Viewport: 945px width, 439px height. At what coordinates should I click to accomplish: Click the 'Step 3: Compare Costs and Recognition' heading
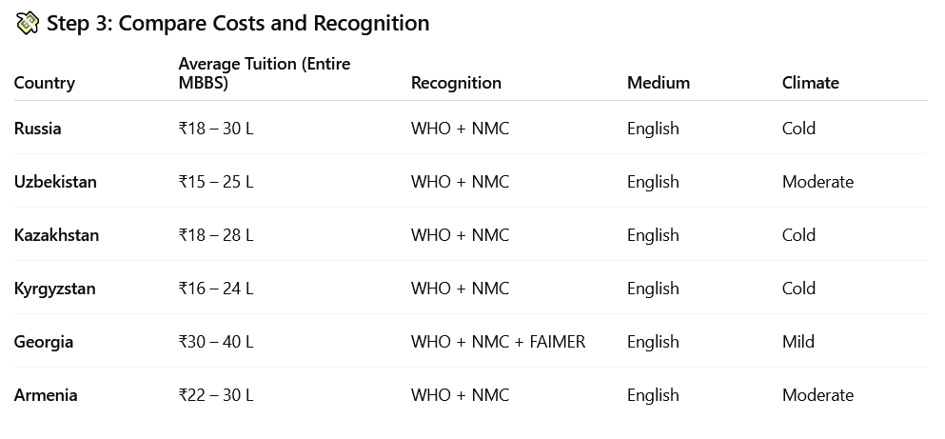tap(238, 23)
